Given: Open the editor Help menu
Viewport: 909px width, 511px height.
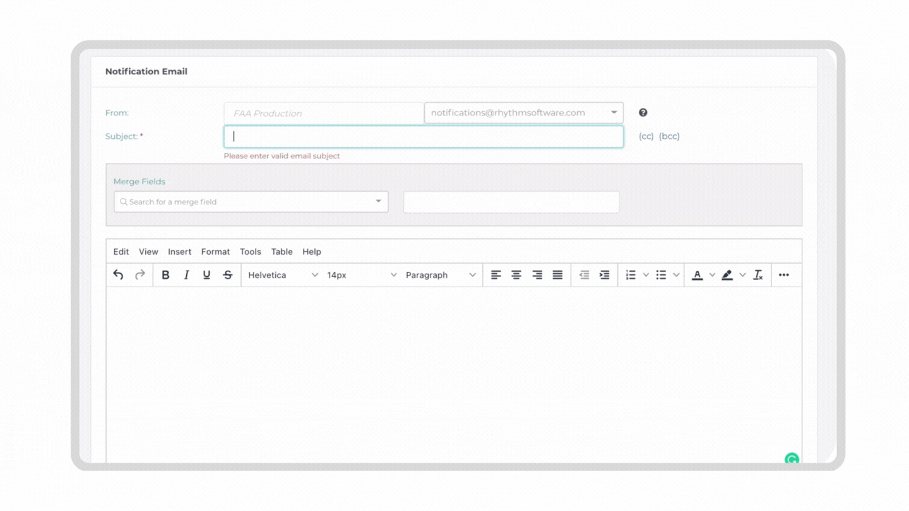Looking at the screenshot, I should pos(312,252).
